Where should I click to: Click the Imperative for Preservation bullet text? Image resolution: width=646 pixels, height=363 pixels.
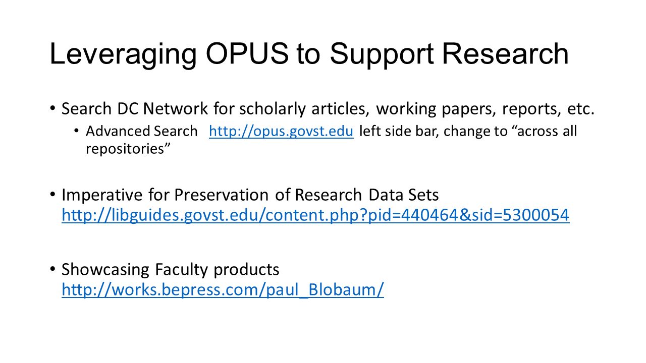click(250, 195)
